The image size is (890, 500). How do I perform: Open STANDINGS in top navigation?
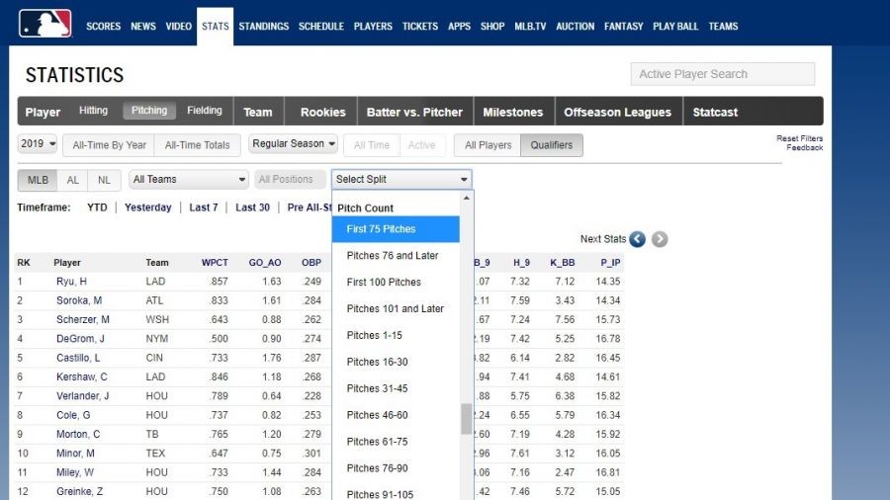tap(263, 26)
